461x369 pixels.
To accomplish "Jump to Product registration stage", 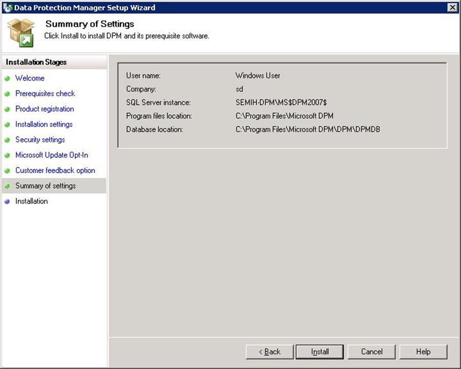I will 45,109.
